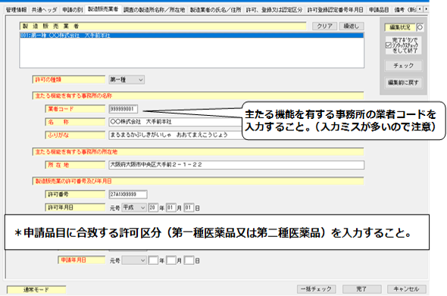Click the 許可番号 input field

pos(128,195)
